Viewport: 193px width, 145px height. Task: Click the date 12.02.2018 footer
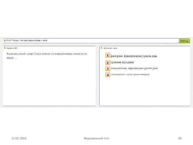[19, 138]
